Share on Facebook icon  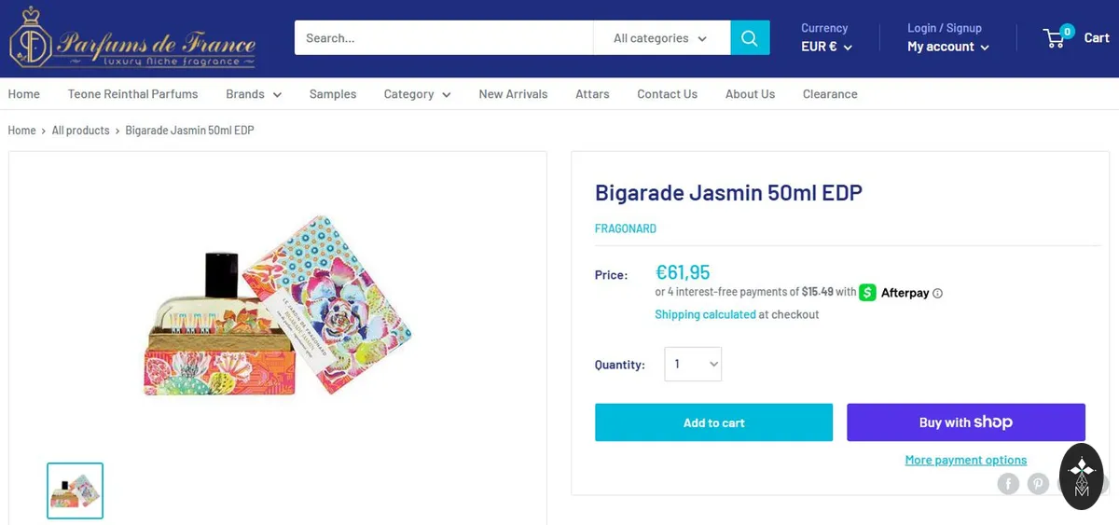point(1008,483)
